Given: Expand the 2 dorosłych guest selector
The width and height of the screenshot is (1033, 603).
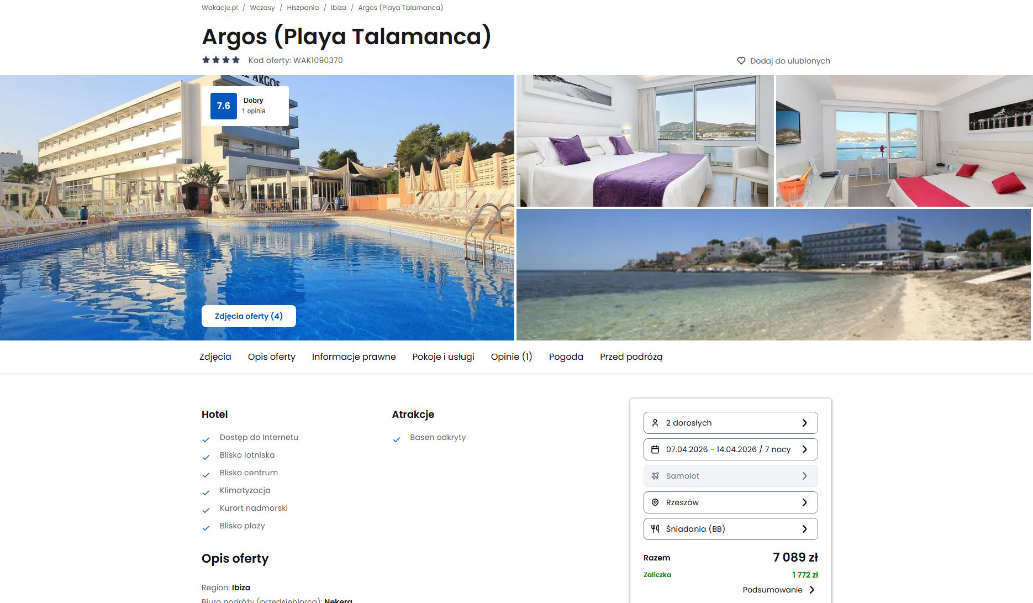Looking at the screenshot, I should (x=731, y=423).
